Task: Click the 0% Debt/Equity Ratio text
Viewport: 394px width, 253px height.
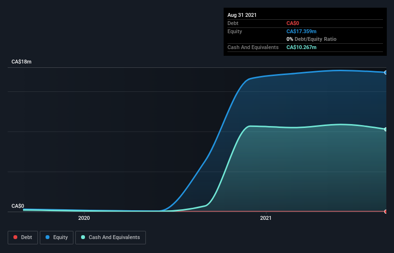Action: coord(311,39)
